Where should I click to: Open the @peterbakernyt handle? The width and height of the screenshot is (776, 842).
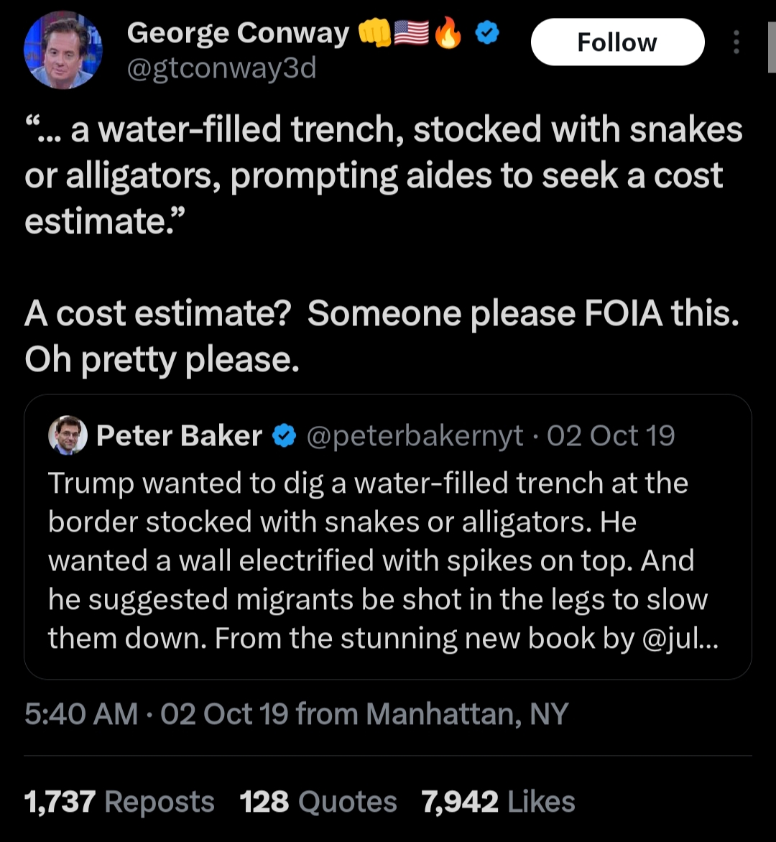point(415,436)
